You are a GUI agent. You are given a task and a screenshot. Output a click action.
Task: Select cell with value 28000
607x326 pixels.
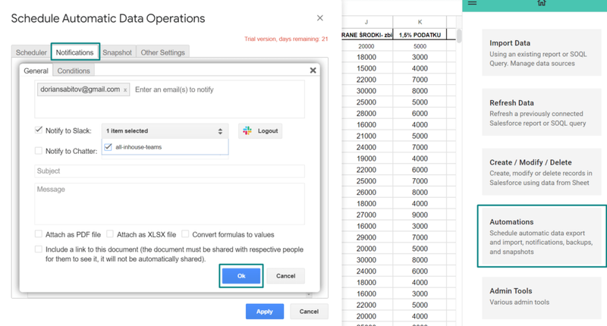pos(366,114)
